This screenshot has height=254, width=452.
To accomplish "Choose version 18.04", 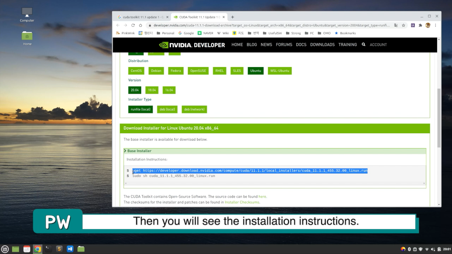I will tap(152, 90).
